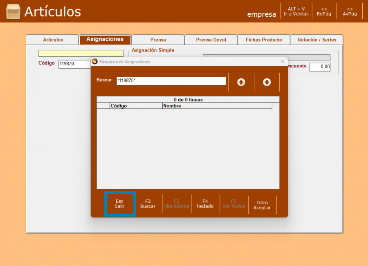The height and width of the screenshot is (266, 368).
Task: Open the Fichas Producto tab
Action: coord(264,40)
